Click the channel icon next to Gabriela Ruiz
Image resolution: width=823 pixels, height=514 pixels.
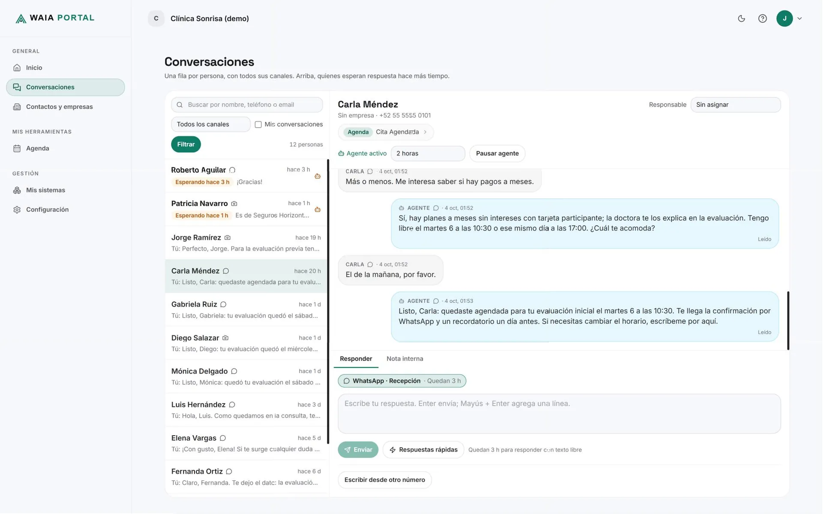coord(223,305)
